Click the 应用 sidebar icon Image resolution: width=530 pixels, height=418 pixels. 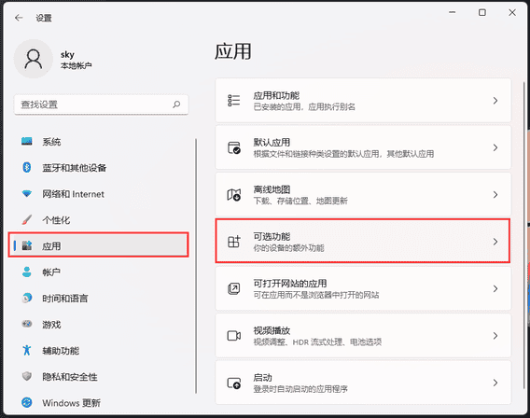tap(27, 245)
